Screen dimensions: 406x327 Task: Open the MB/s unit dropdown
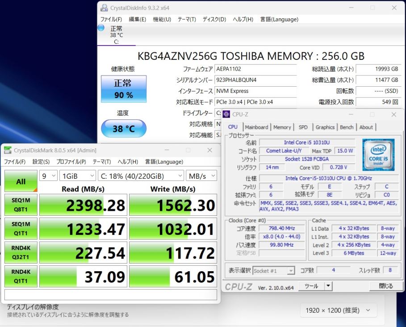[201, 176]
